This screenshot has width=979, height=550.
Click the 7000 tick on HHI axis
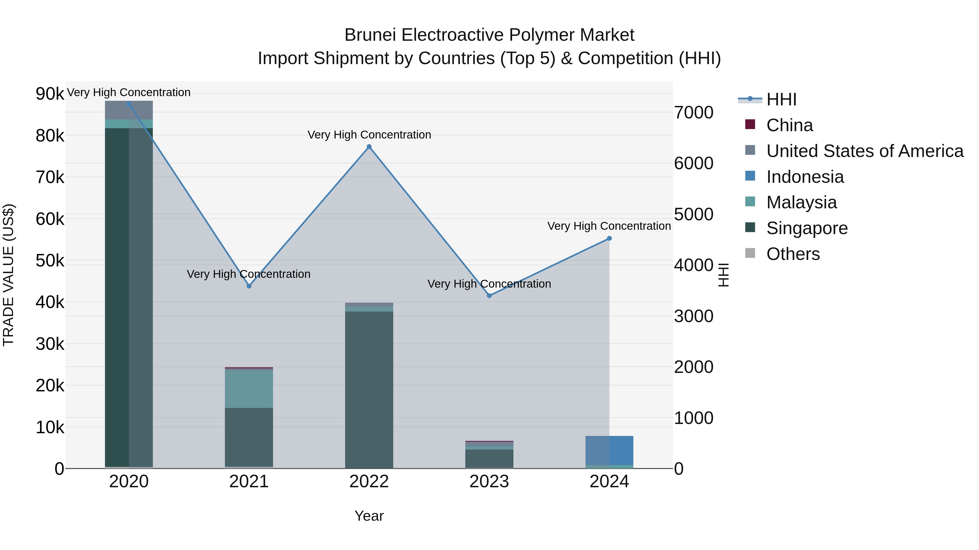tap(694, 113)
